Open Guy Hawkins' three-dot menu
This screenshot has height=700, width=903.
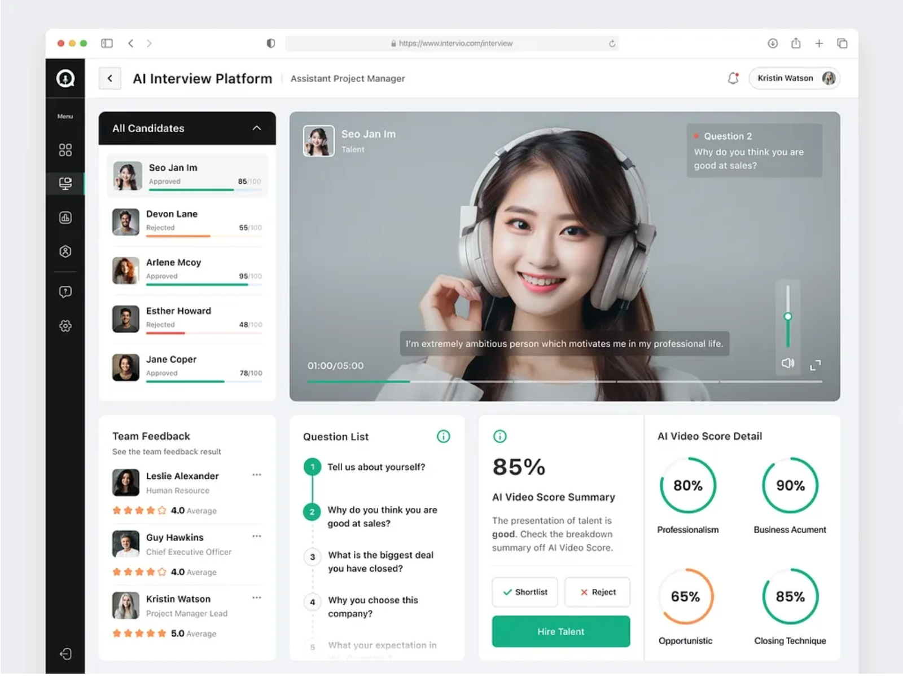tap(257, 536)
